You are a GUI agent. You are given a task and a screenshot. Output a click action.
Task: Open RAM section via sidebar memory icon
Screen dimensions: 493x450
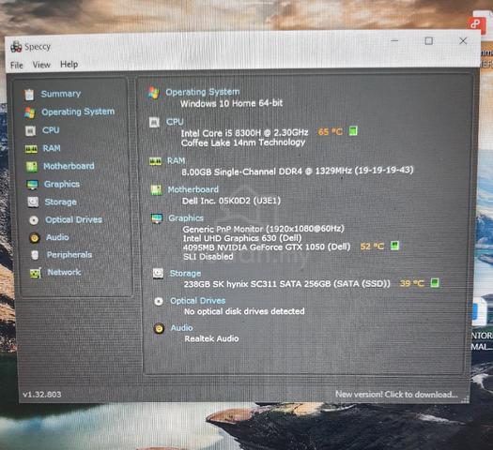tap(31, 149)
